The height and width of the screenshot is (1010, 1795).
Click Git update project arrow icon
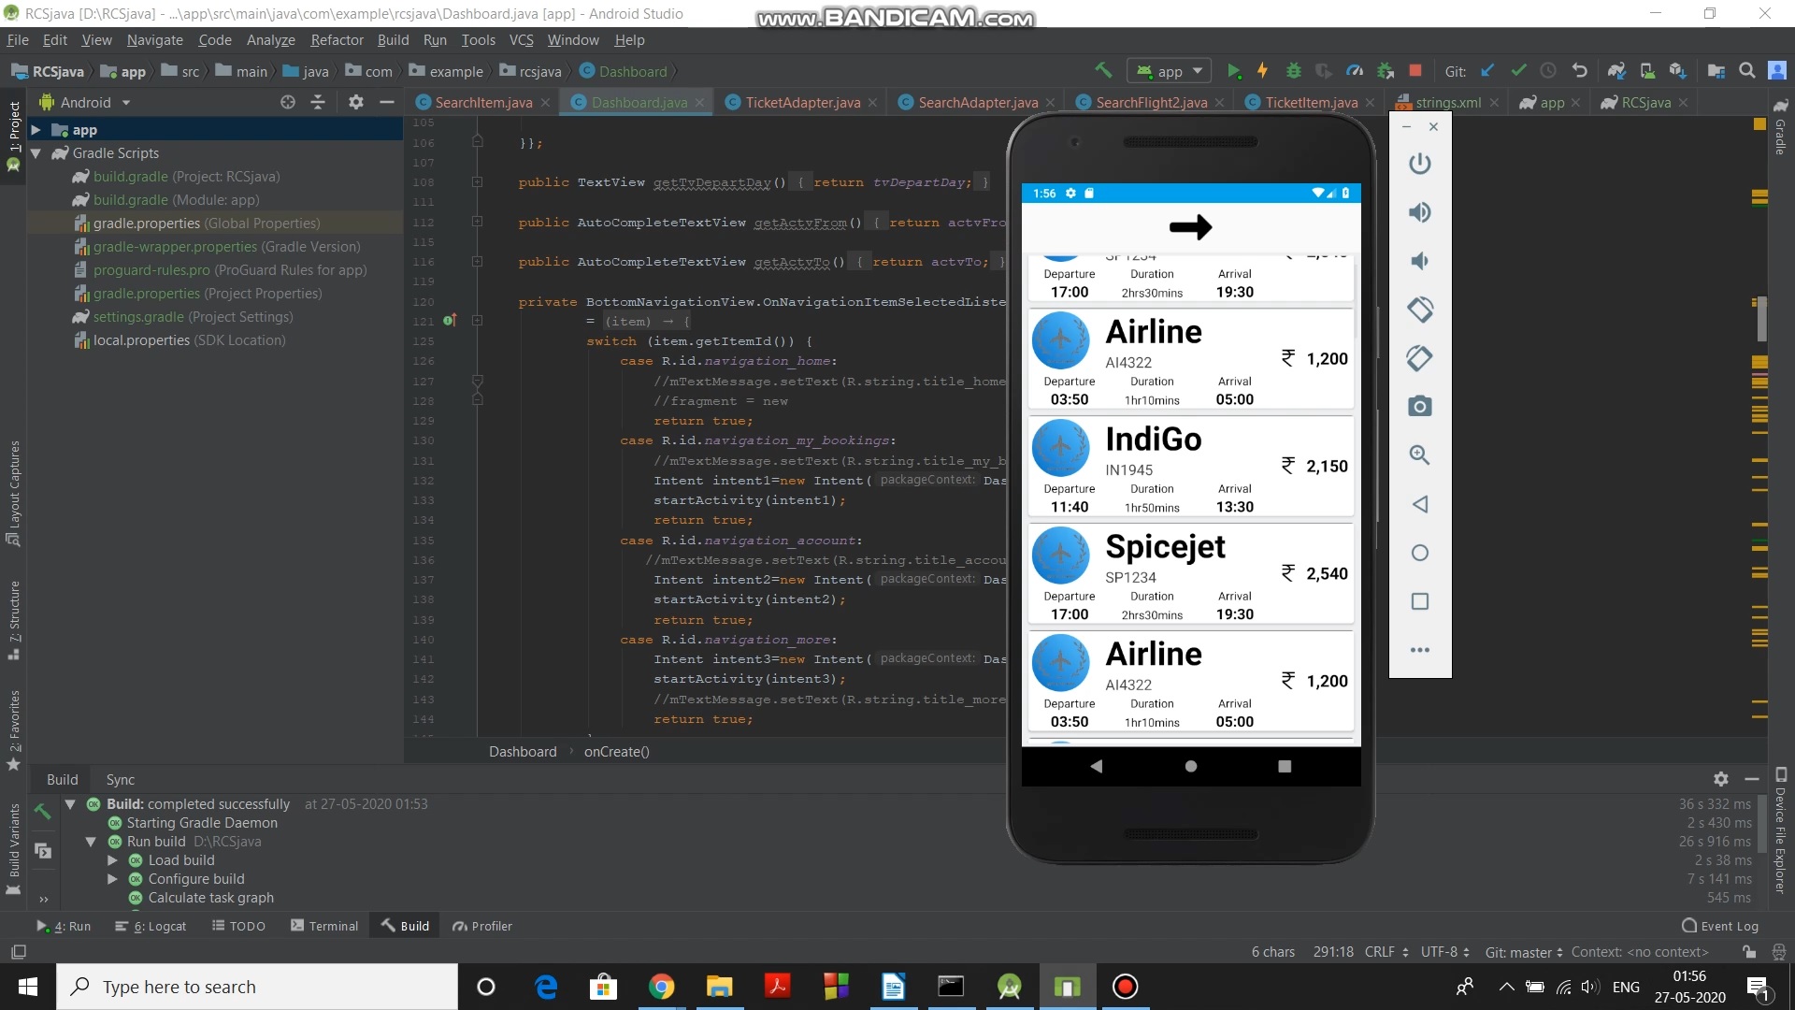pyautogui.click(x=1488, y=71)
